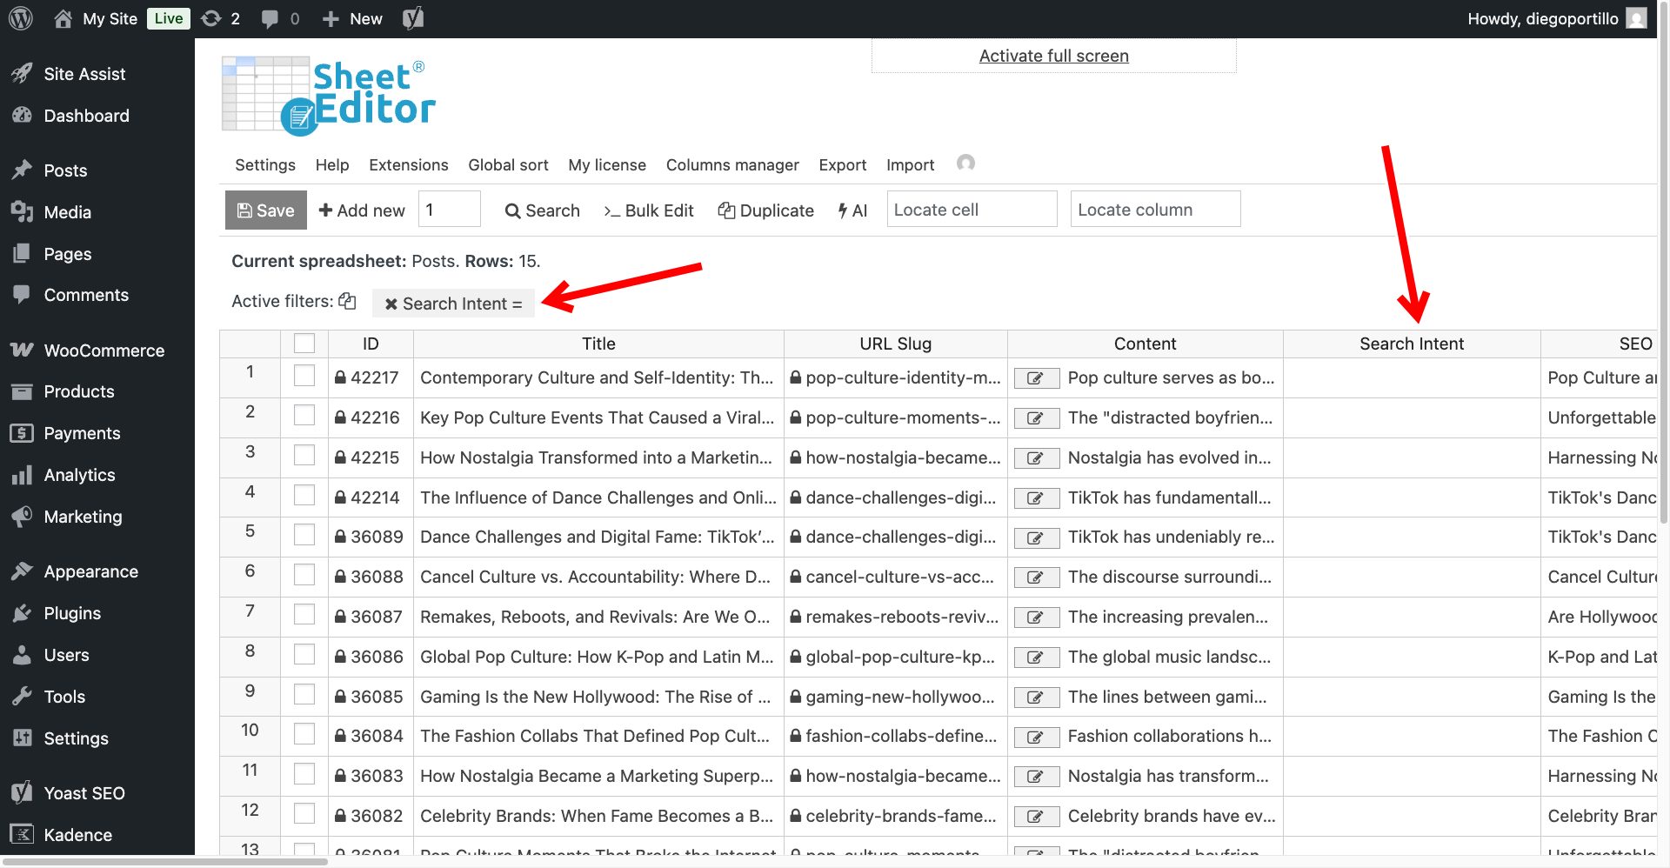
Task: Click inside the Locate cell field
Action: 972,209
